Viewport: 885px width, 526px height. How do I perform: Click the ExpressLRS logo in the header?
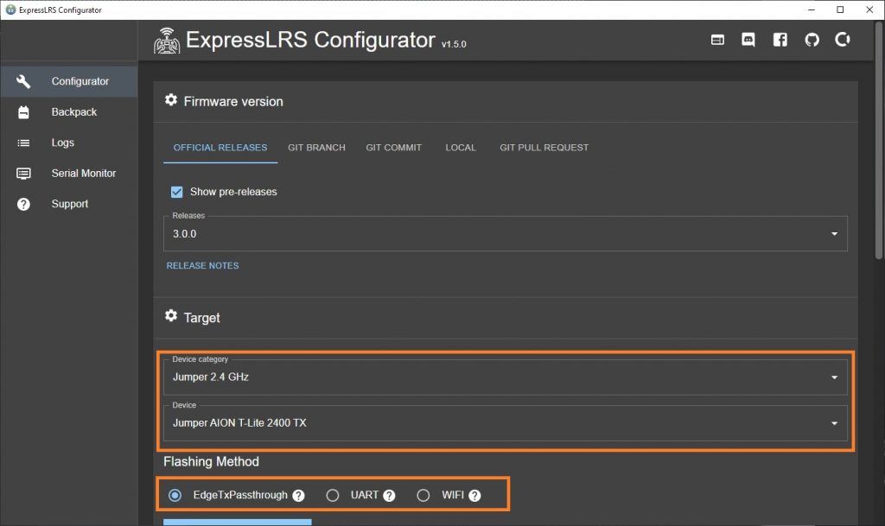point(167,41)
